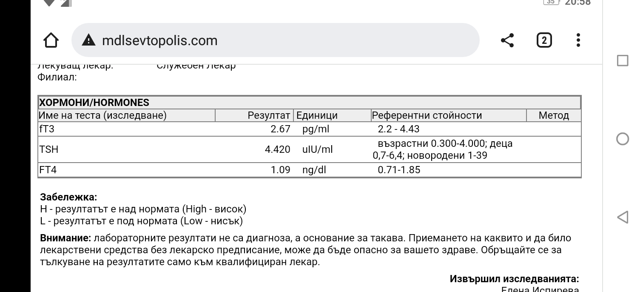
Task: Tap the battery indicator in status bar
Action: [551, 2]
